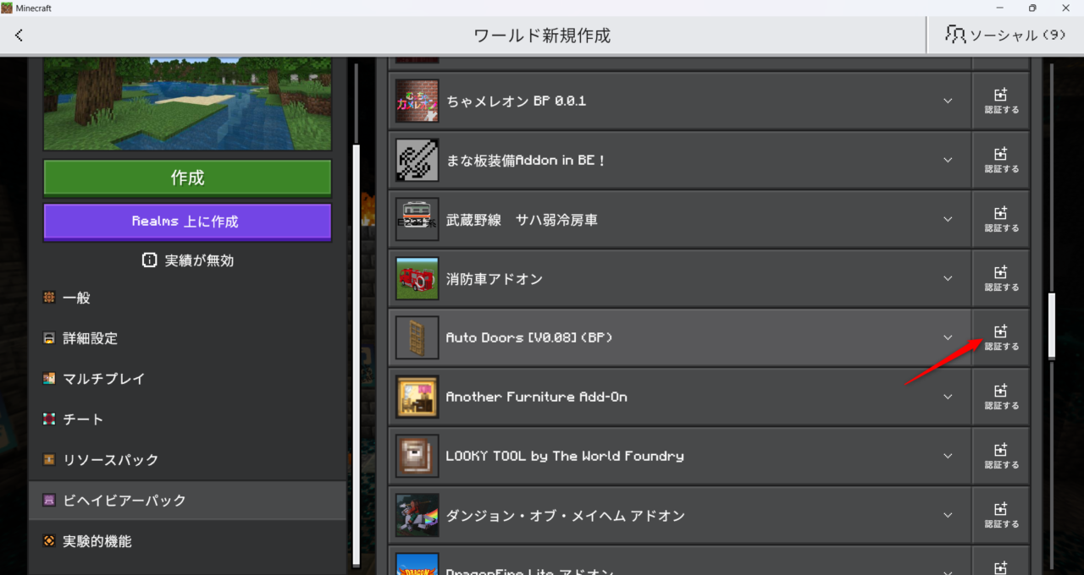
Task: Activate the Auto Doors [V0.08] (BP) pack
Action: [1000, 337]
